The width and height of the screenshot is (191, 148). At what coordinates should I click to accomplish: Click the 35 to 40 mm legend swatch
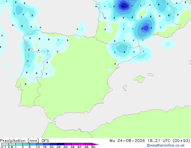75,144
